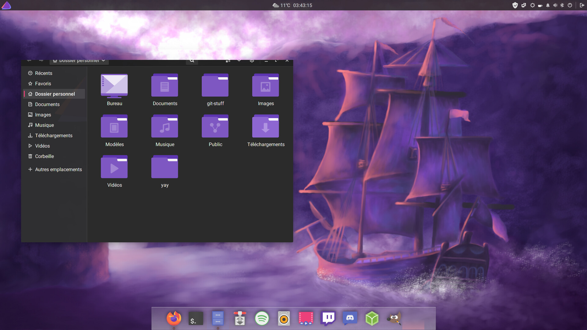Image resolution: width=587 pixels, height=330 pixels.
Task: Open the side panel via the arrow icon
Action: (582, 5)
